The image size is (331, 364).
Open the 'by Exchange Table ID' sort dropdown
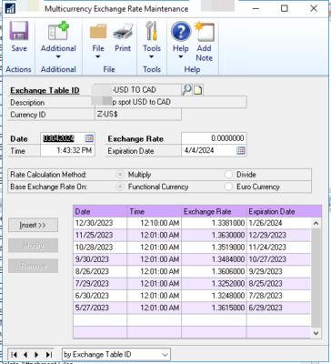coord(116,354)
